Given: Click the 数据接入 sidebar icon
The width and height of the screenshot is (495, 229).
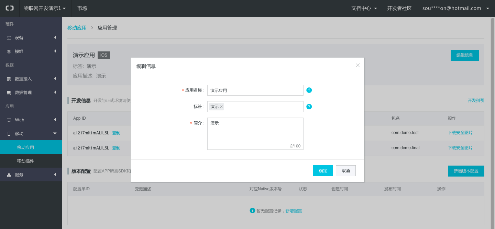Looking at the screenshot, I should (9, 79).
